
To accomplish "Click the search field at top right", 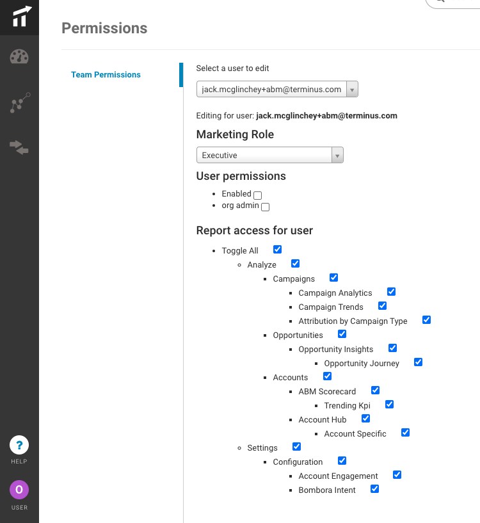I will (454, 3).
